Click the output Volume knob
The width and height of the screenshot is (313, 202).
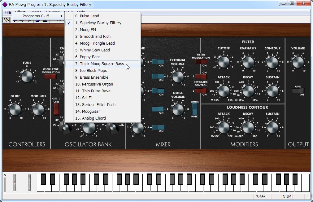click(x=298, y=62)
